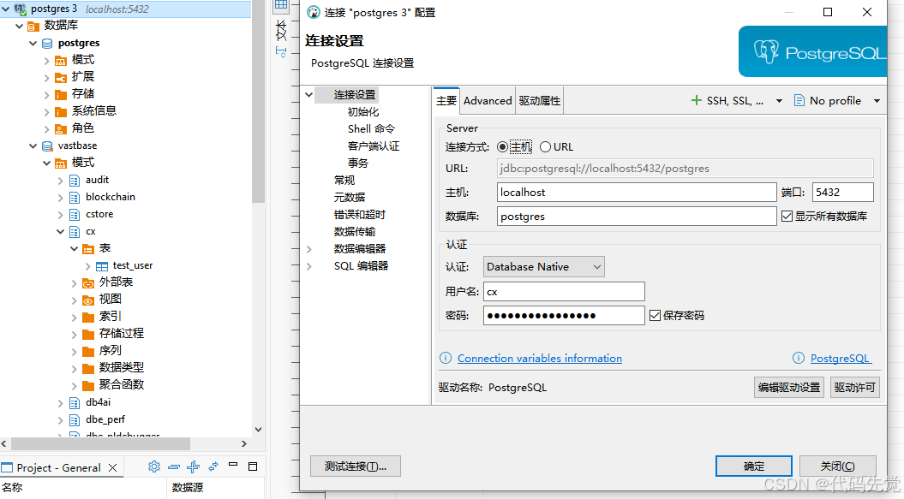Collapse the 连接设置 tree node in dialog

[x=309, y=95]
